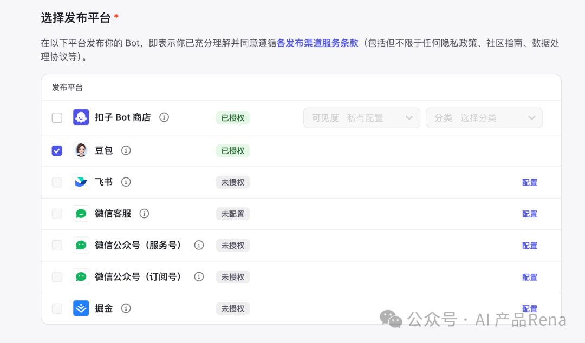Open the 各发布渠道服务条款 link
Image resolution: width=585 pixels, height=343 pixels.
click(x=317, y=42)
